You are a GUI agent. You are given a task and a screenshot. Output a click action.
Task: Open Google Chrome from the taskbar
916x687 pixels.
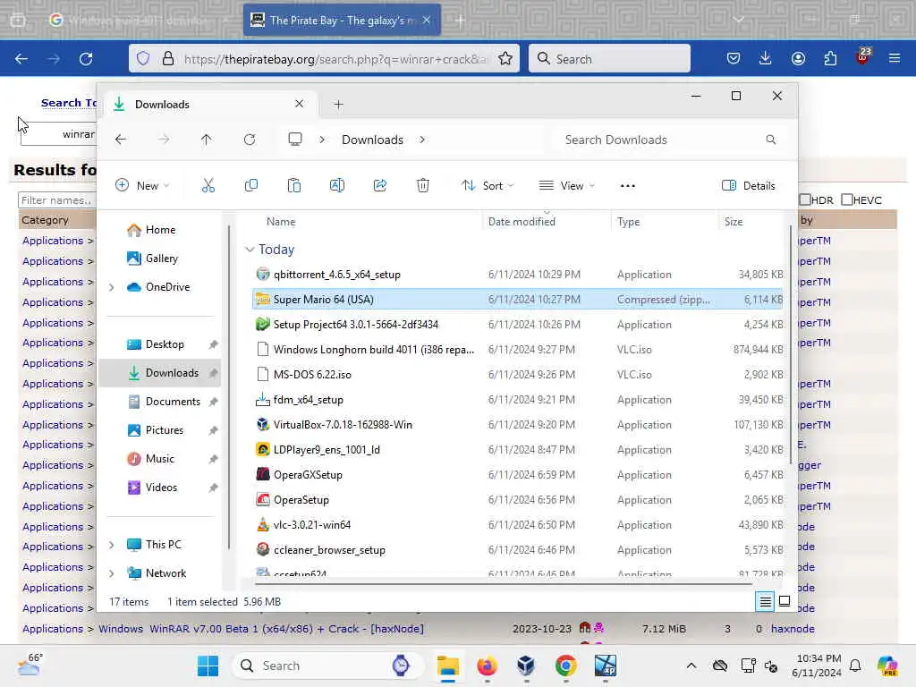pos(565,666)
